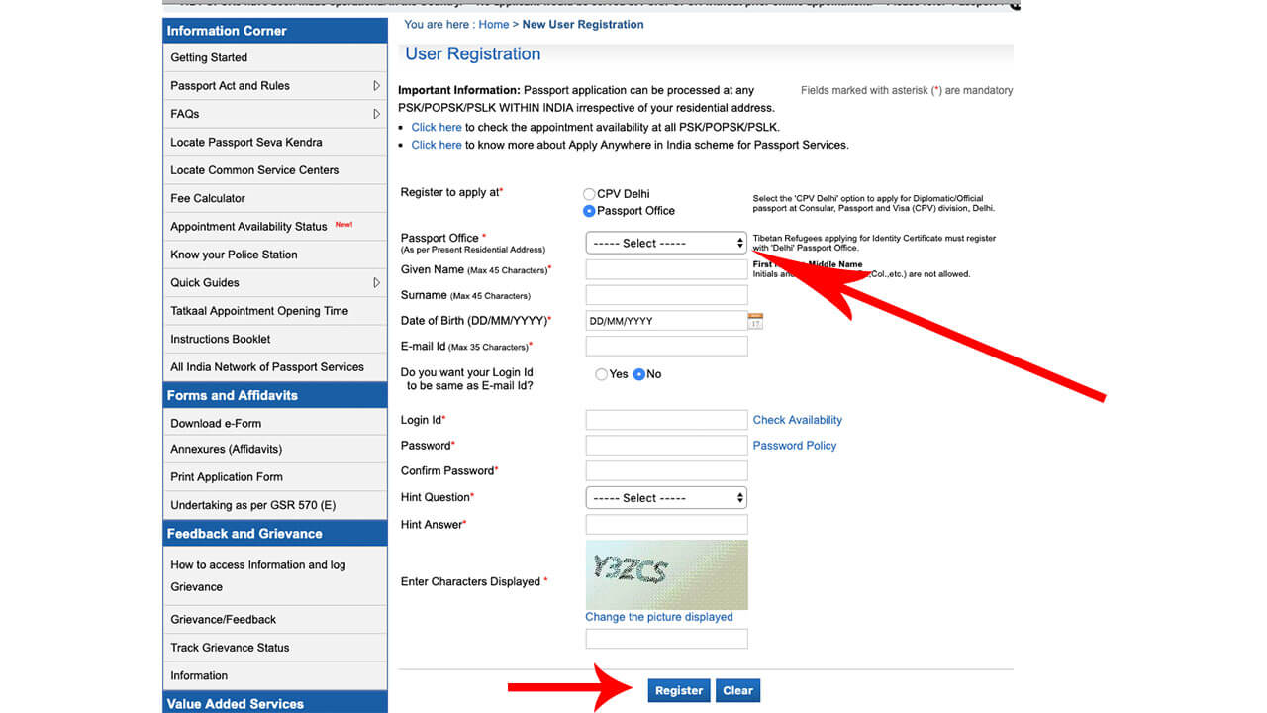Open Appointment Availability Status in sidebar

click(248, 227)
